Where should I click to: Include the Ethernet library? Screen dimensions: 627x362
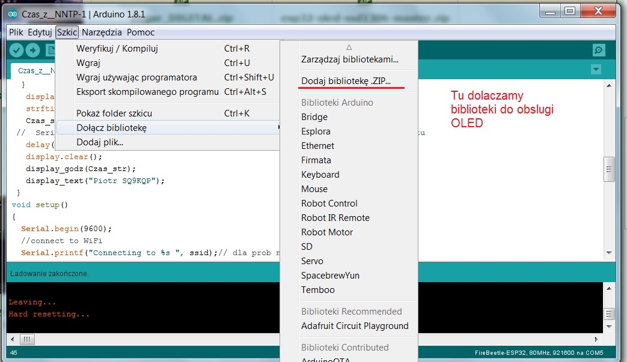(x=349, y=146)
